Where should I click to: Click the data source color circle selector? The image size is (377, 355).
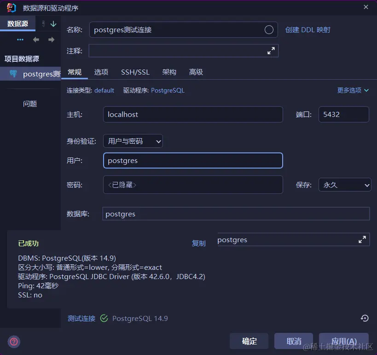(268, 29)
